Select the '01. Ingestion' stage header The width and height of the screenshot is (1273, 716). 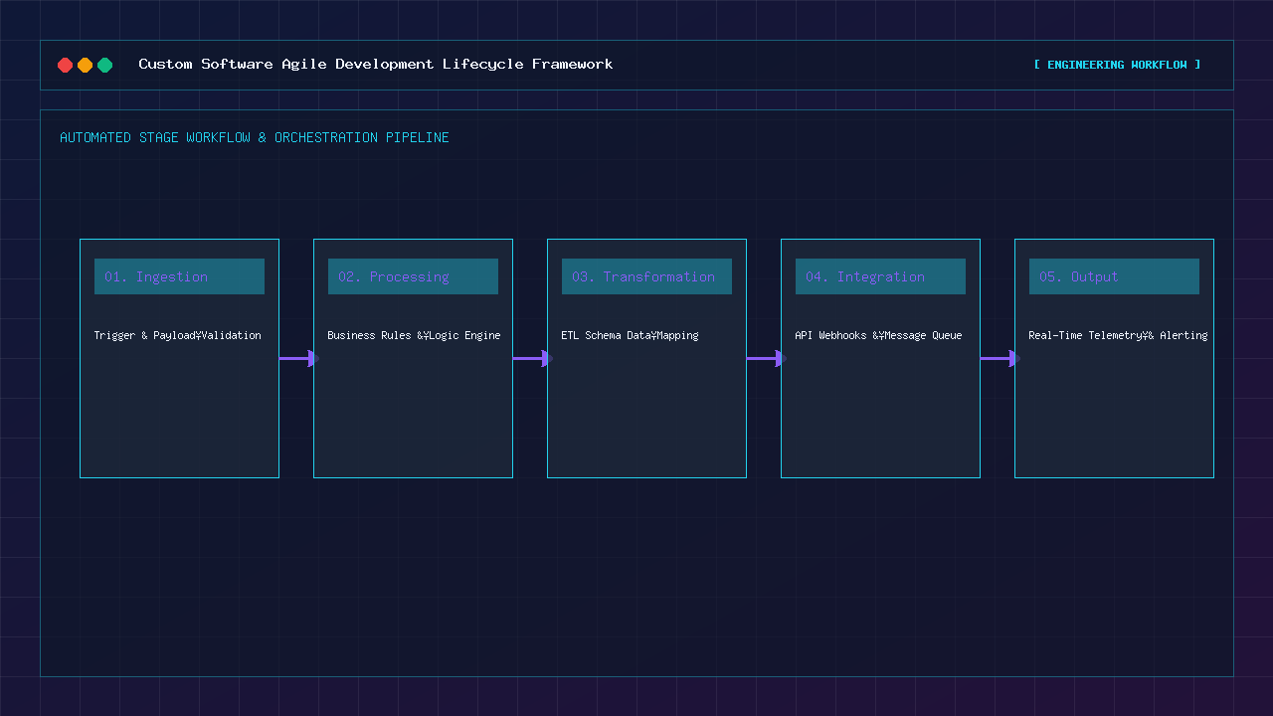click(x=179, y=276)
